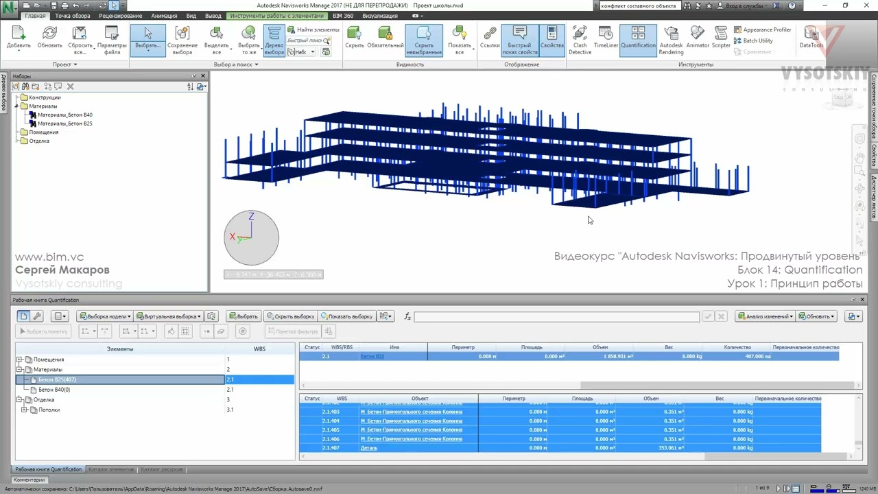The image size is (878, 494).
Task: Click the DataTools icon
Action: pos(811,40)
